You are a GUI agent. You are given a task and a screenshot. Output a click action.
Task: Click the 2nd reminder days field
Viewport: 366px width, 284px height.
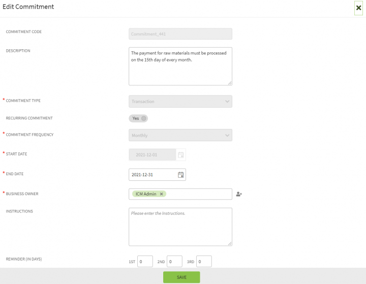174,262
